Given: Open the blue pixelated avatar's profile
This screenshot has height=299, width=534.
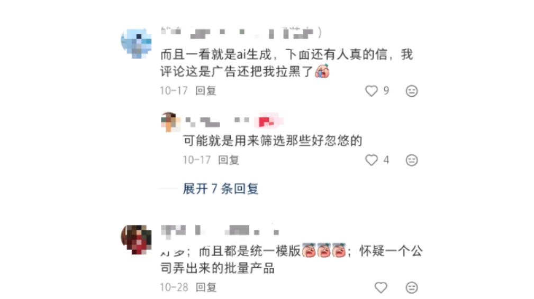Looking at the screenshot, I should 136,43.
